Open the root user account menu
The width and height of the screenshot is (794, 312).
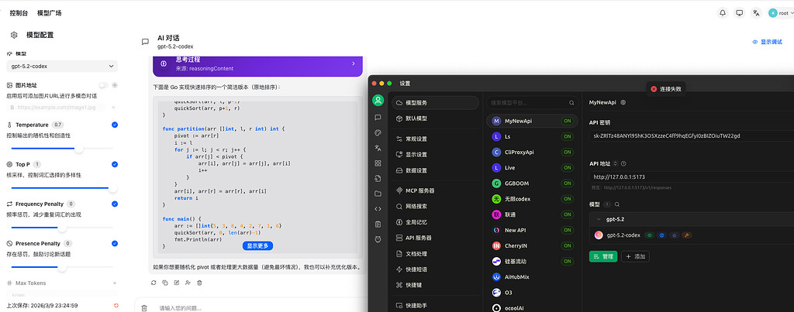pos(780,13)
